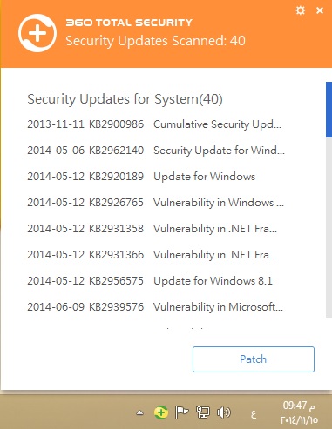Open Action Center flag icon
The width and height of the screenshot is (332, 429).
click(181, 412)
